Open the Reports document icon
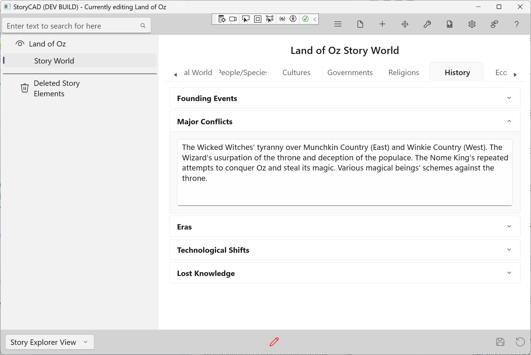531x355 pixels. tap(449, 24)
